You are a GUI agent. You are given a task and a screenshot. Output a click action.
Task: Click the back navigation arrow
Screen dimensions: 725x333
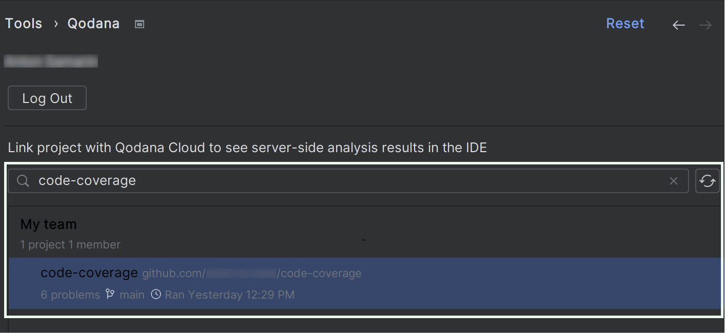(x=678, y=24)
